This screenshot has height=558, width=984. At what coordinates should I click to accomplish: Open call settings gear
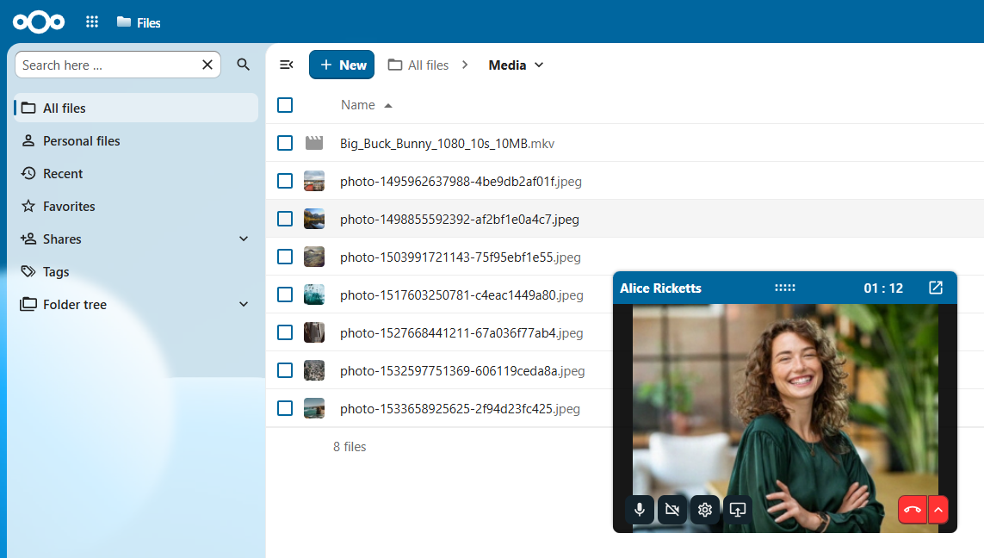[x=705, y=509]
